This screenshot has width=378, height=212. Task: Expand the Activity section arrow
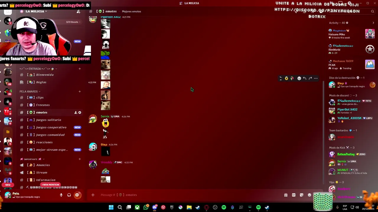[x=373, y=23]
